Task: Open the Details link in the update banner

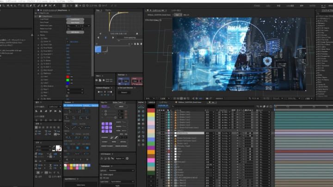Action: 86,105
